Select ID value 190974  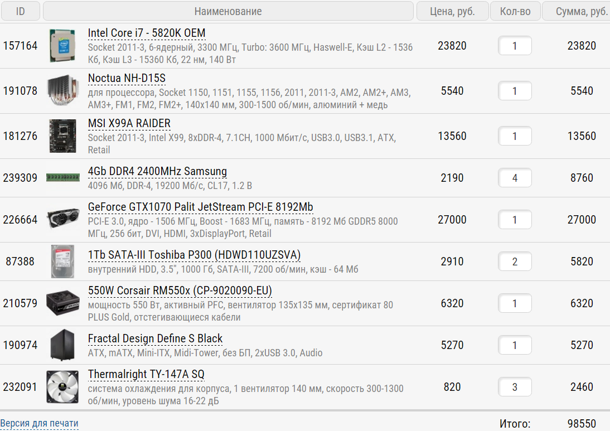pos(20,345)
